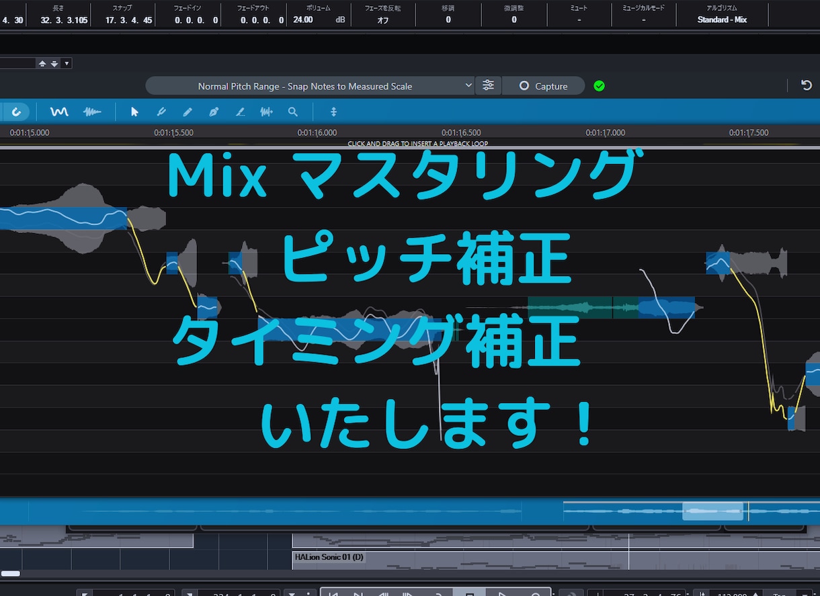The image size is (820, 596).
Task: Select the pencil draw tool
Action: [x=188, y=112]
